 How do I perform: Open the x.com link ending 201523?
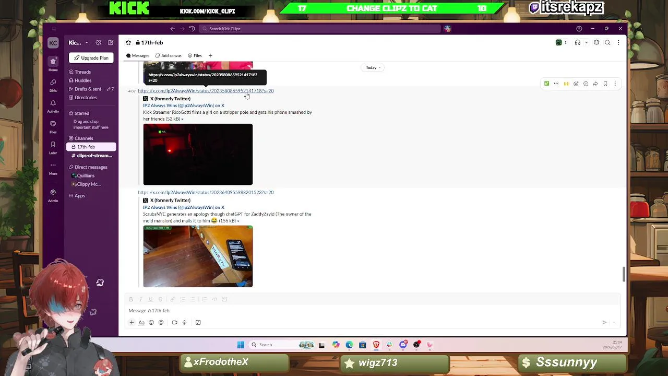tap(206, 192)
